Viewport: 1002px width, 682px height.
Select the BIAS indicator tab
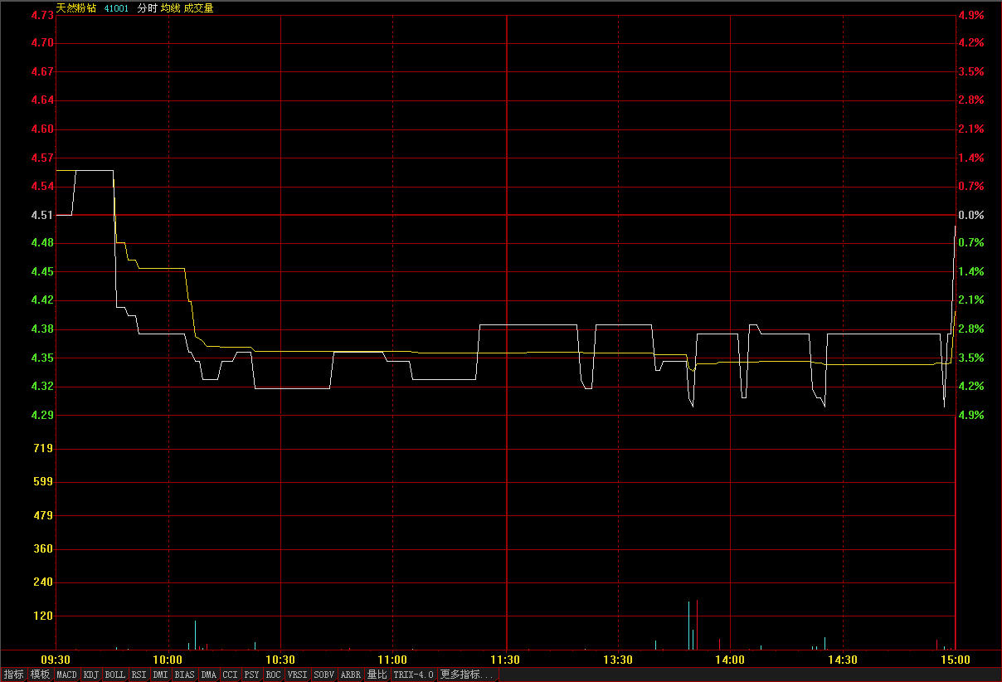pyautogui.click(x=184, y=675)
